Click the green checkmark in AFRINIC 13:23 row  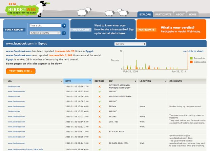(x=99, y=91)
